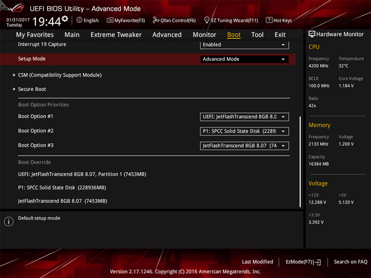The image size is (371, 278).
Task: Boot from JetFlashTranscend 8GB 8.07 (7453MB) override
Action: (x=62, y=201)
